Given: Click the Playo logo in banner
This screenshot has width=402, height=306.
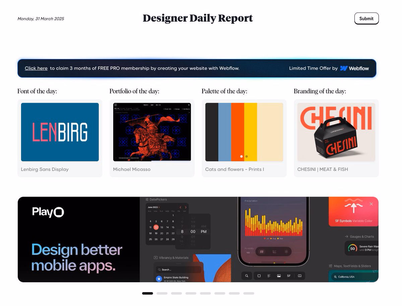Looking at the screenshot, I should click(48, 212).
